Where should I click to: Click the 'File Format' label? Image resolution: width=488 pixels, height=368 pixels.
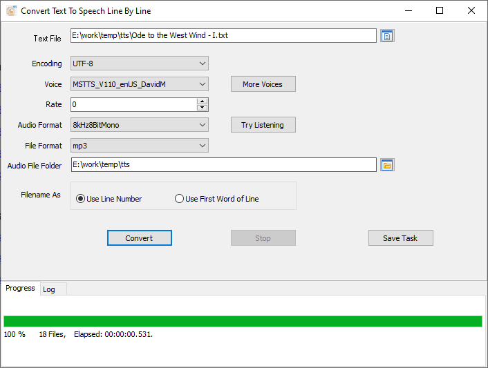44,146
